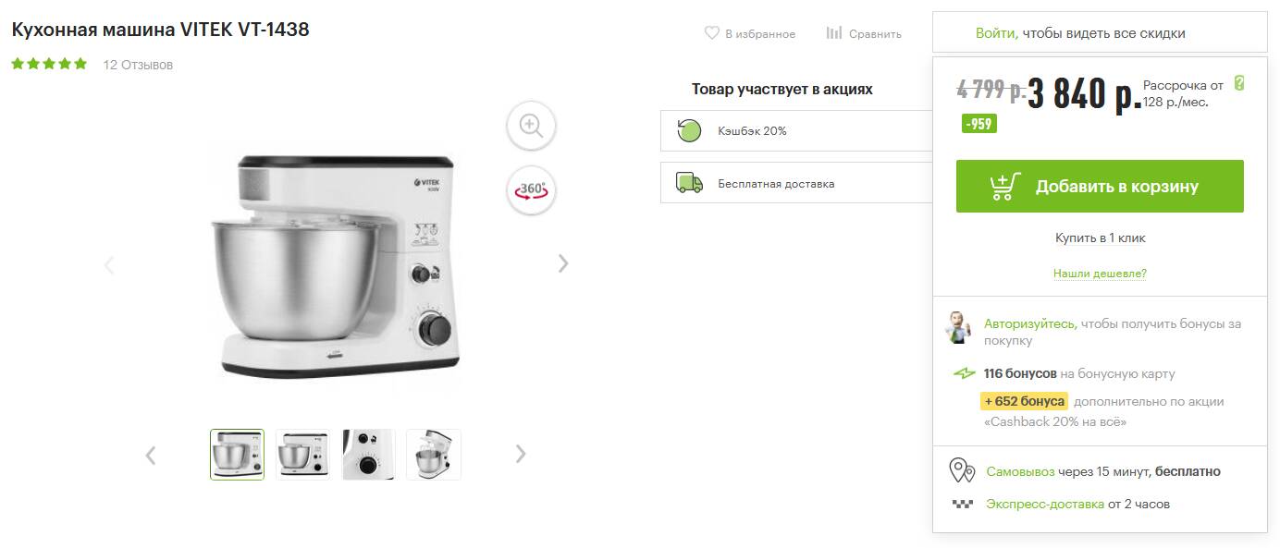Click the Добавить в корзину button
The image size is (1280, 548).
1100,187
